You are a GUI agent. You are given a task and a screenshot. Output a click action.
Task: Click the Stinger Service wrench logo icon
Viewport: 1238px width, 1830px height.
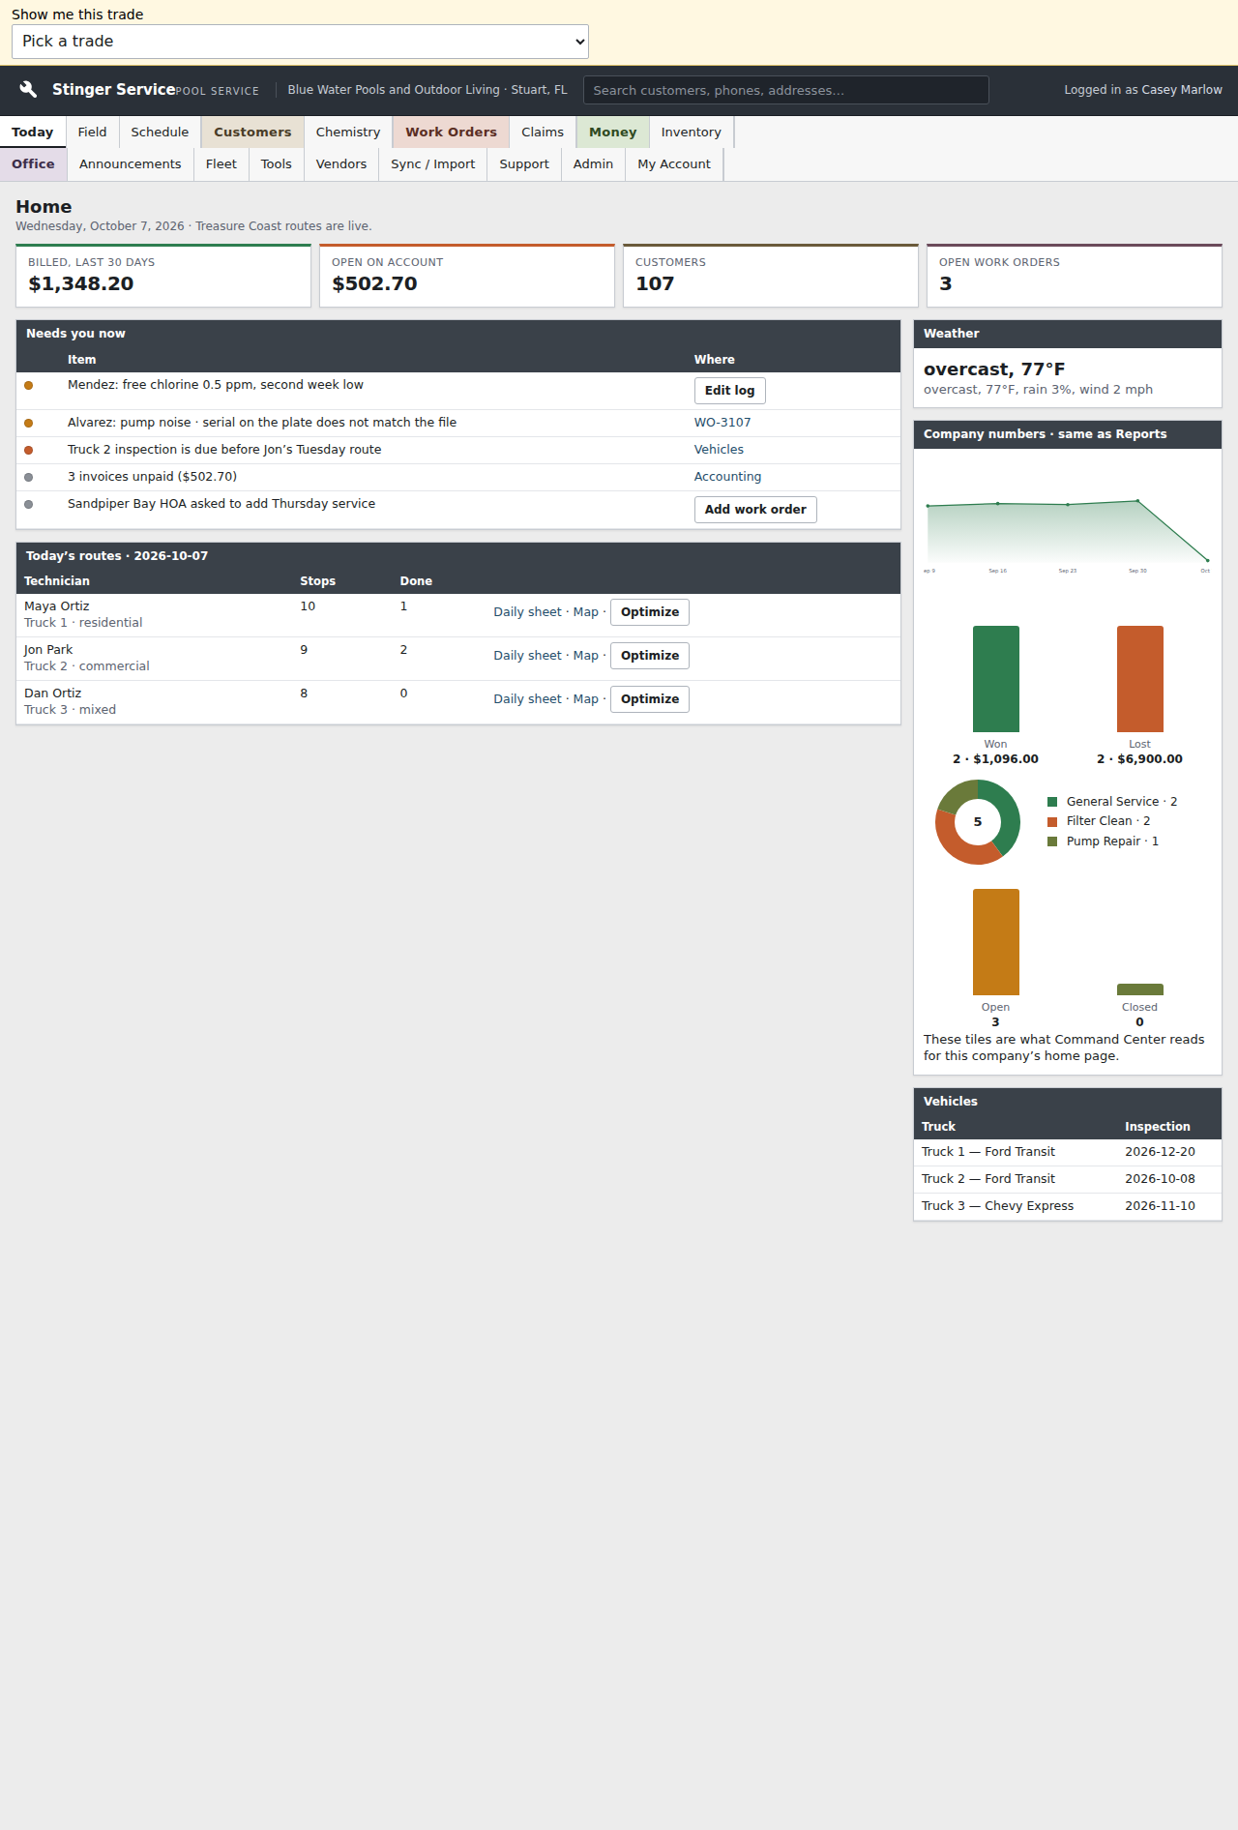pos(28,89)
